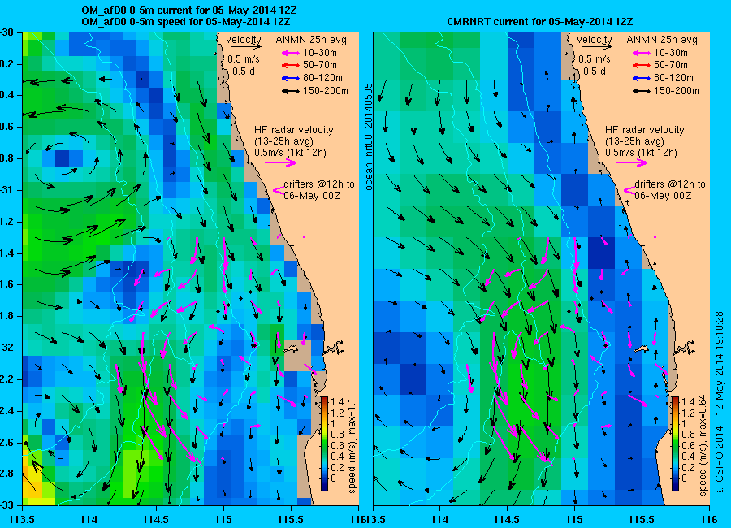
Task: Click 'ANMN 25h avg' in the OM_afD0 panel
Action: tap(311, 40)
